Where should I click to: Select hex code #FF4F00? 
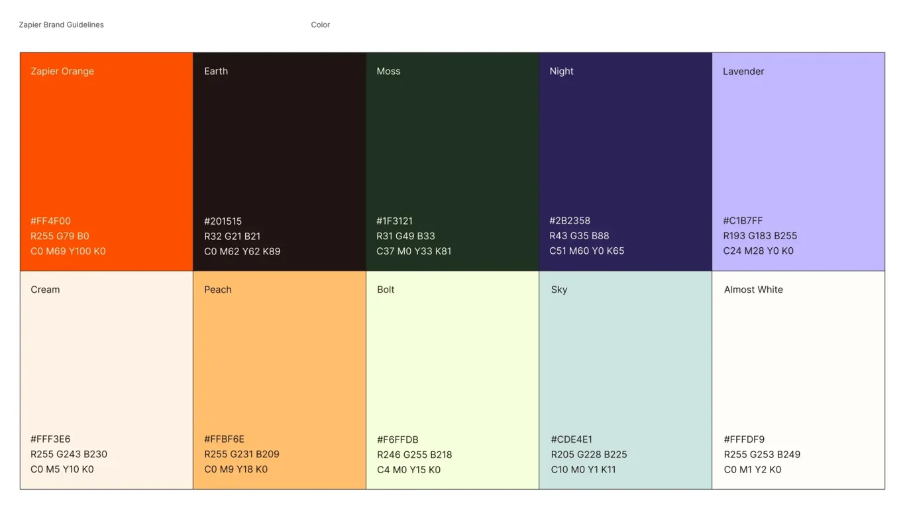point(50,221)
